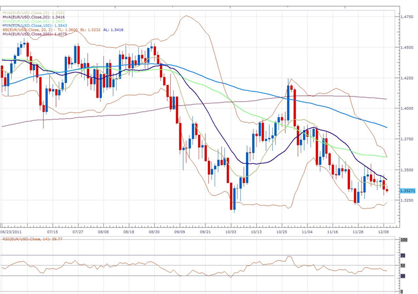The height and width of the screenshot is (294, 418).
Task: Select the MVA(EUR/USD.Close,50) legend entry
Action: (34, 21)
